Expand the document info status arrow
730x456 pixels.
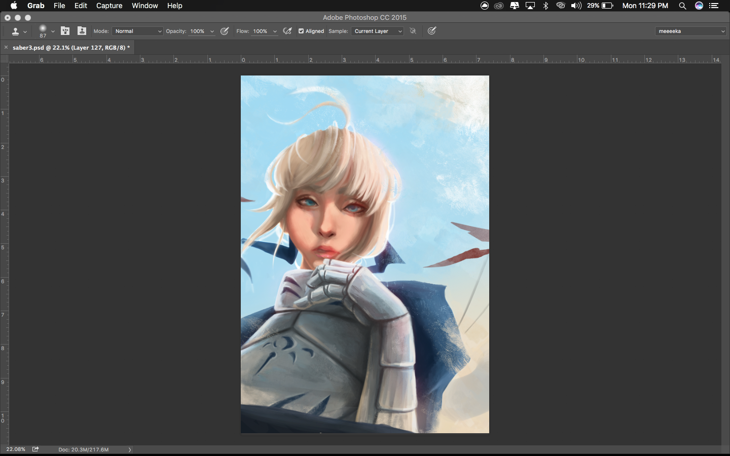pos(130,449)
